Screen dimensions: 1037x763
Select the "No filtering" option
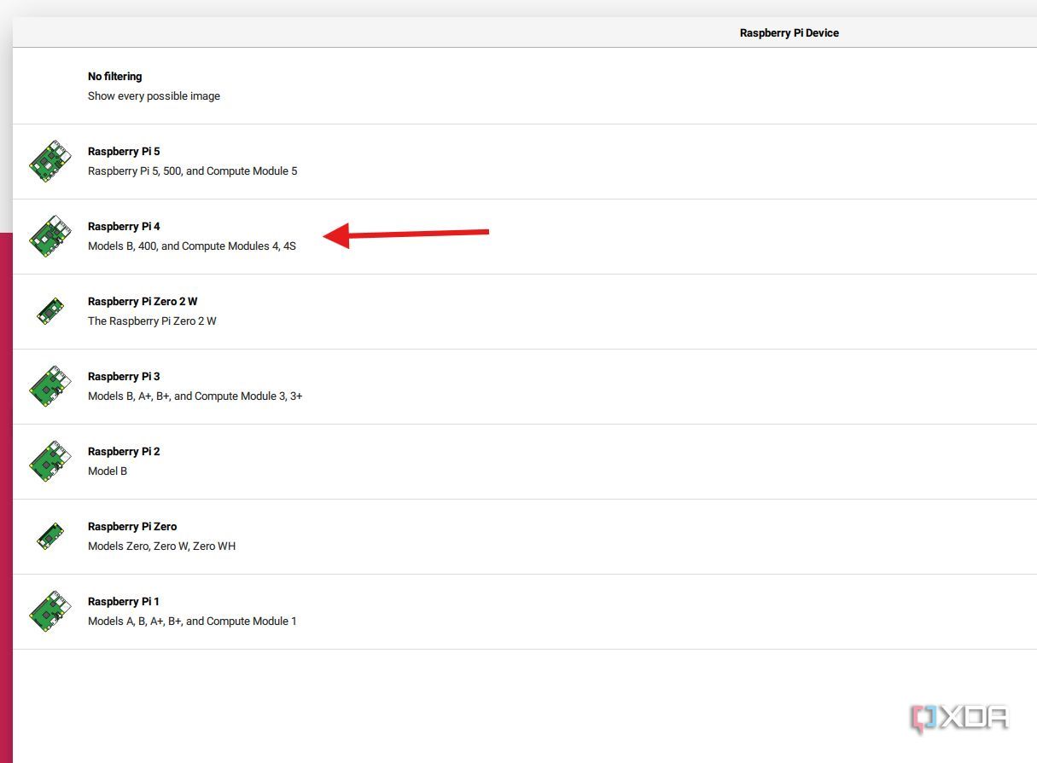(x=114, y=77)
